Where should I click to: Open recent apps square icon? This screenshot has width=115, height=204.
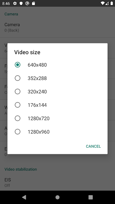(x=91, y=197)
